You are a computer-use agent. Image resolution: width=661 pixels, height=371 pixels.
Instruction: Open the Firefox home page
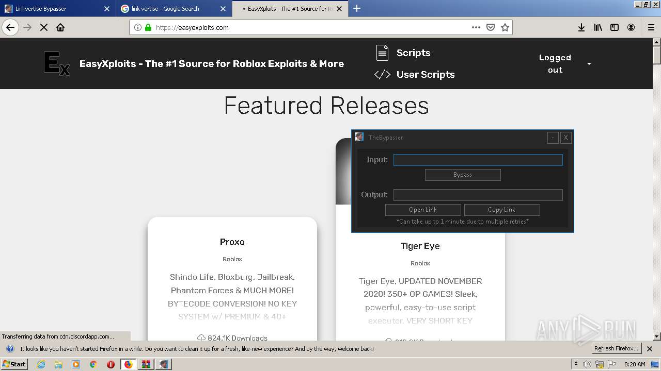(60, 27)
